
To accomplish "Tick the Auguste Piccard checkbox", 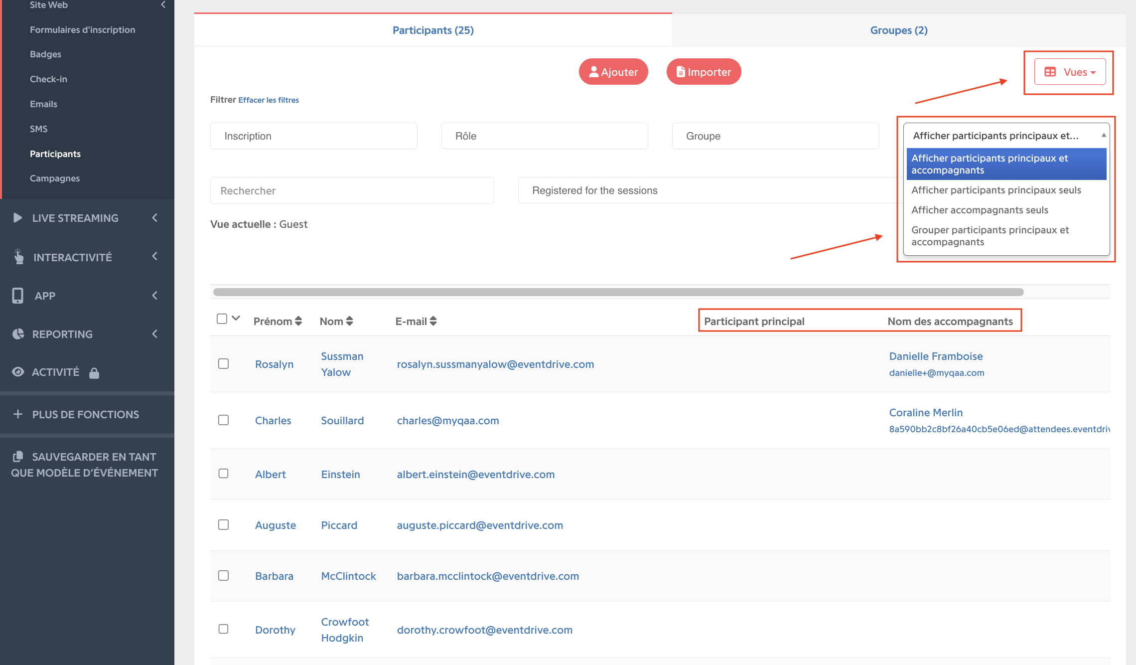I will [223, 524].
